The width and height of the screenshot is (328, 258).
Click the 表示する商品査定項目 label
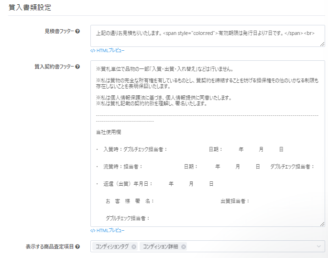coord(50,247)
